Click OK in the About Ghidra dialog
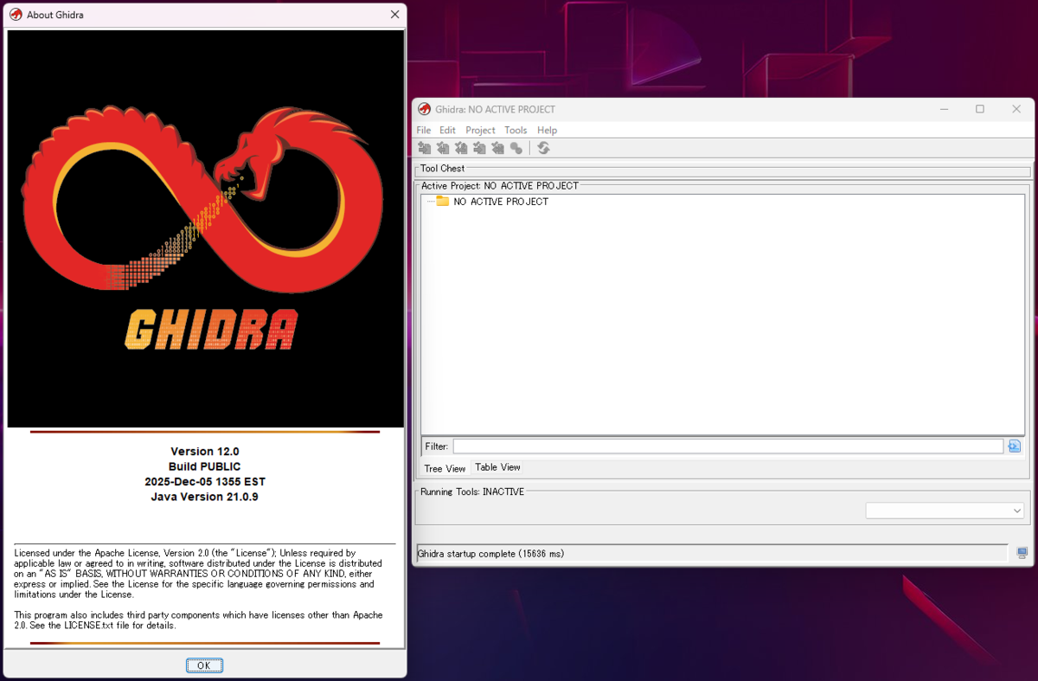This screenshot has height=681, width=1038. (204, 665)
